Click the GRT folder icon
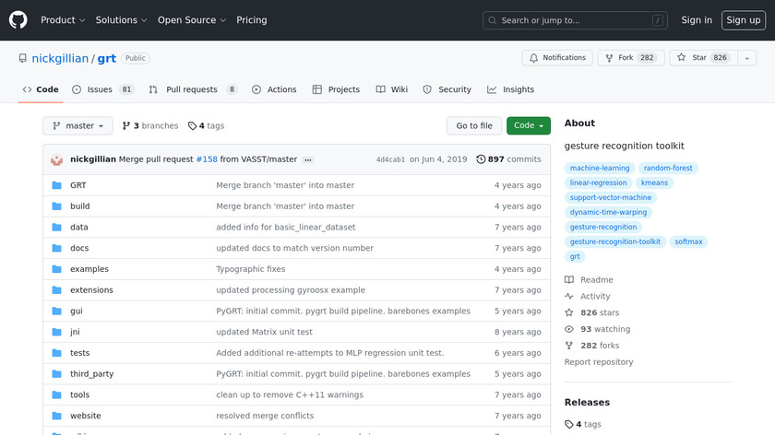Viewport: 775px width, 435px height. [57, 185]
